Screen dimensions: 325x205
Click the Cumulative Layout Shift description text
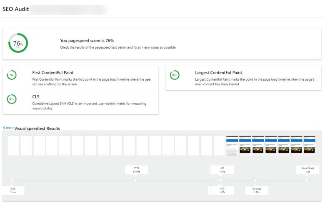click(89, 106)
